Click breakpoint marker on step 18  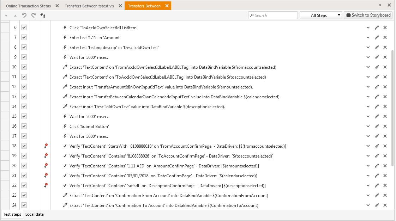coord(46,146)
